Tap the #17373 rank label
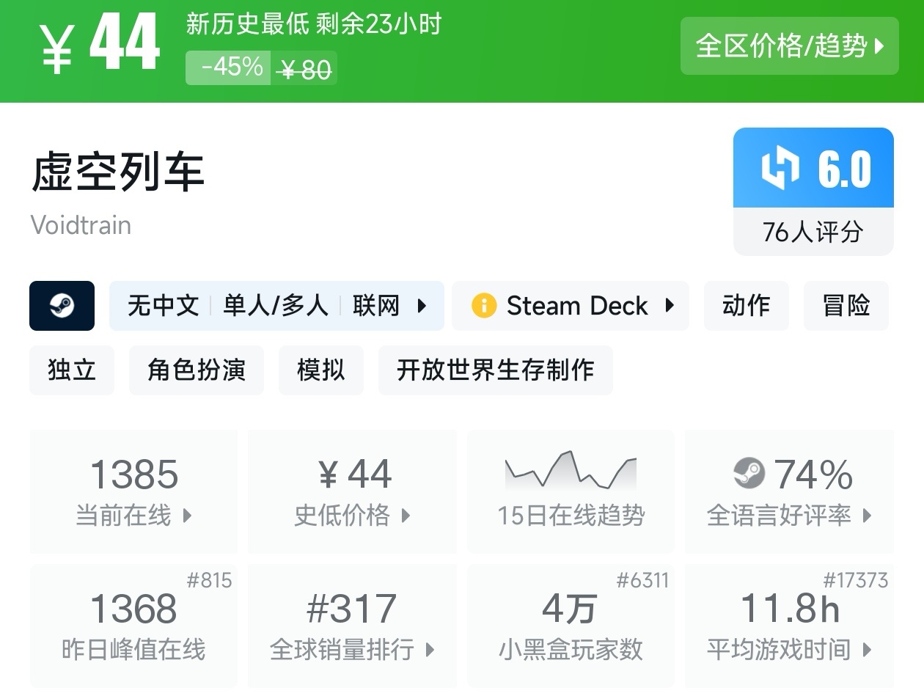The image size is (924, 696). 856,581
